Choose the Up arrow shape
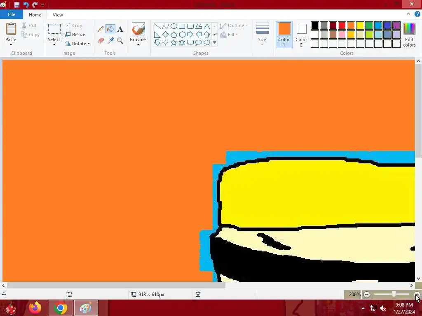 point(207,35)
